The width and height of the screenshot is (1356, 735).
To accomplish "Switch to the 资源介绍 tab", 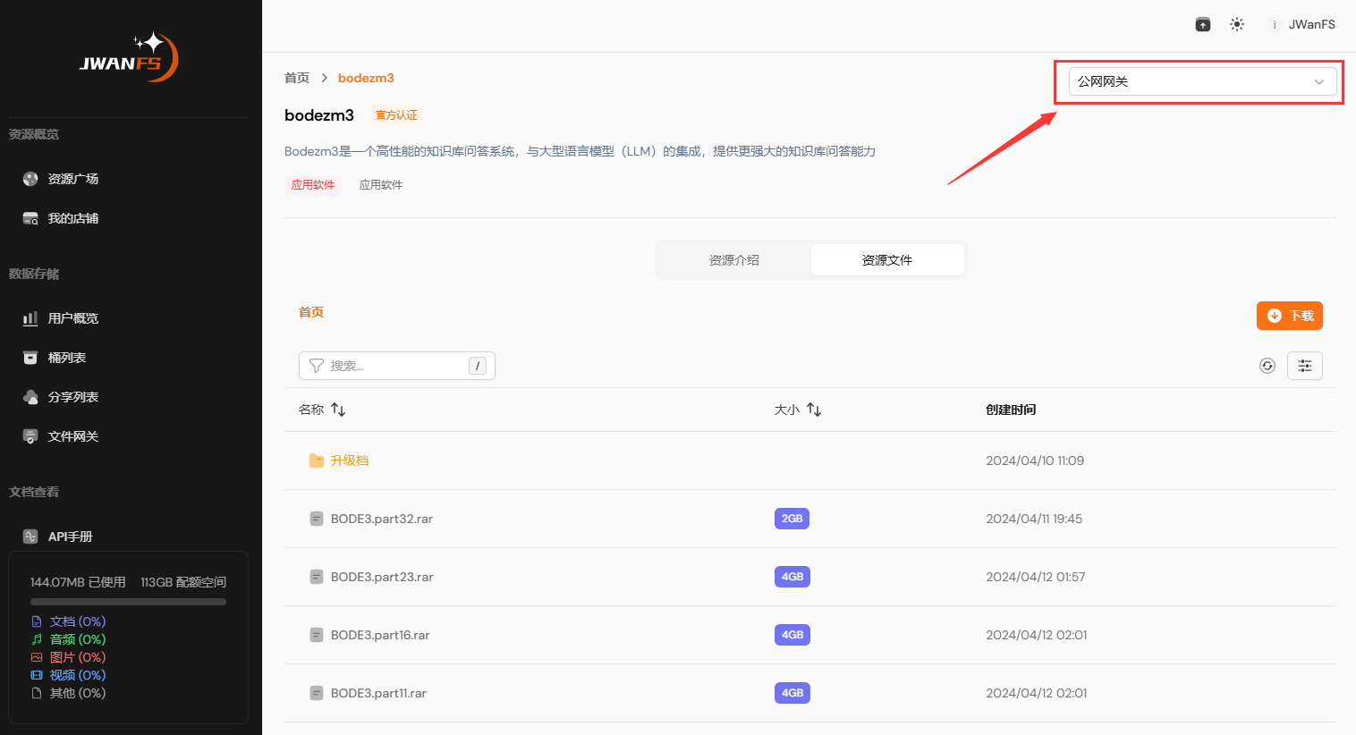I will pos(734,260).
